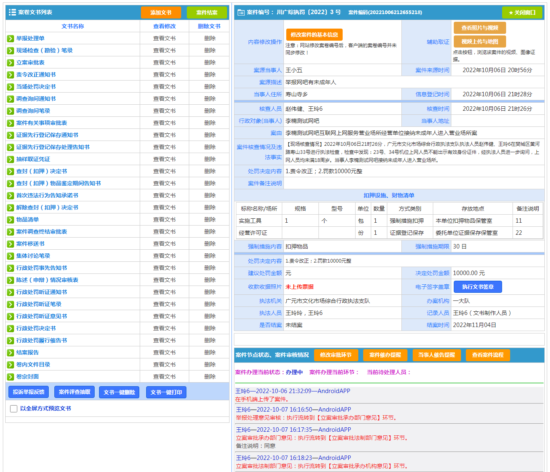Open the 解除查封（扣押）决定书 document name
This screenshot has height=472, width=550.
(47, 208)
